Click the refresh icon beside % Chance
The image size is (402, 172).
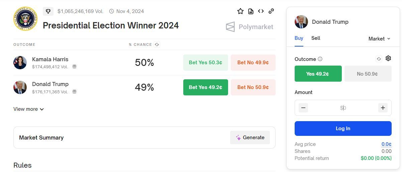(157, 45)
